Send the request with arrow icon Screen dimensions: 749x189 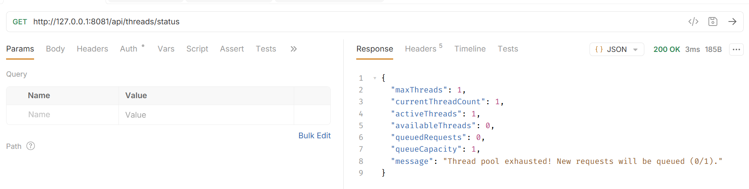pos(732,21)
